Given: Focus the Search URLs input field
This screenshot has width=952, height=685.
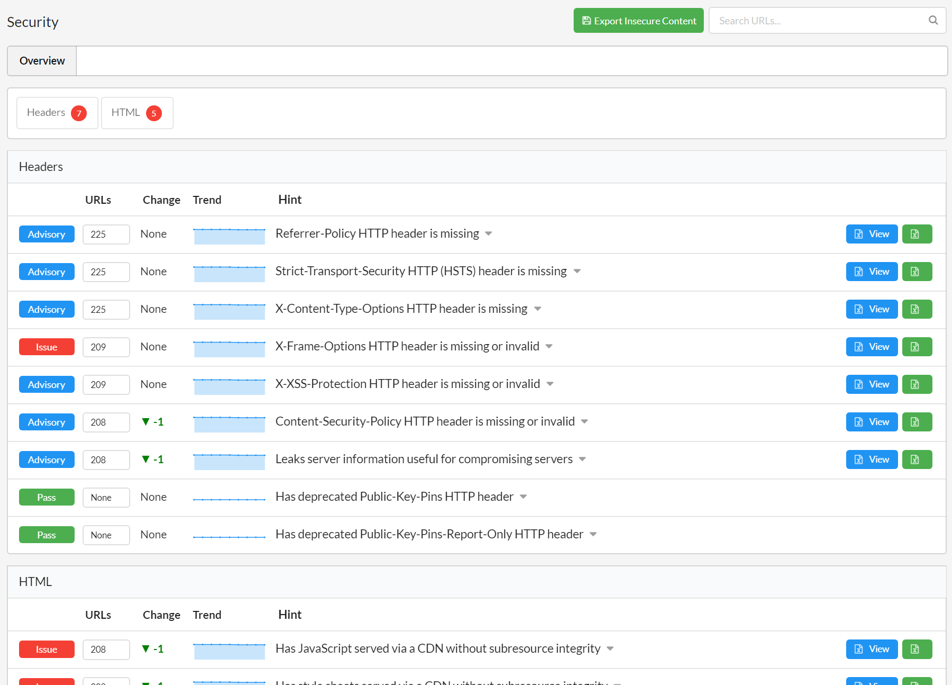Looking at the screenshot, I should (x=818, y=21).
